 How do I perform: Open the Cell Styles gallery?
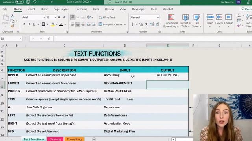(196, 21)
